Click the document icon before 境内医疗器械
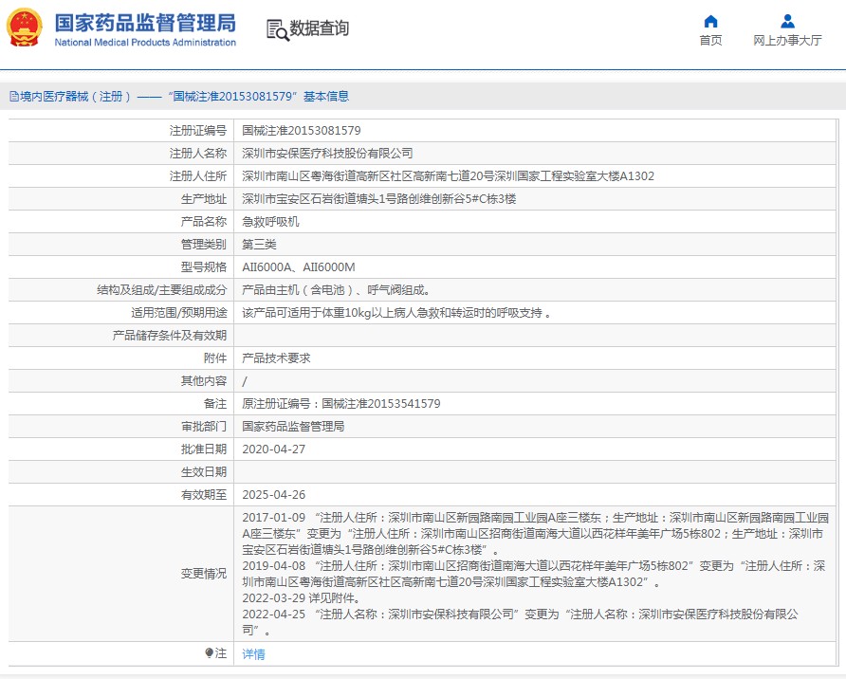The height and width of the screenshot is (679, 846). [13, 96]
